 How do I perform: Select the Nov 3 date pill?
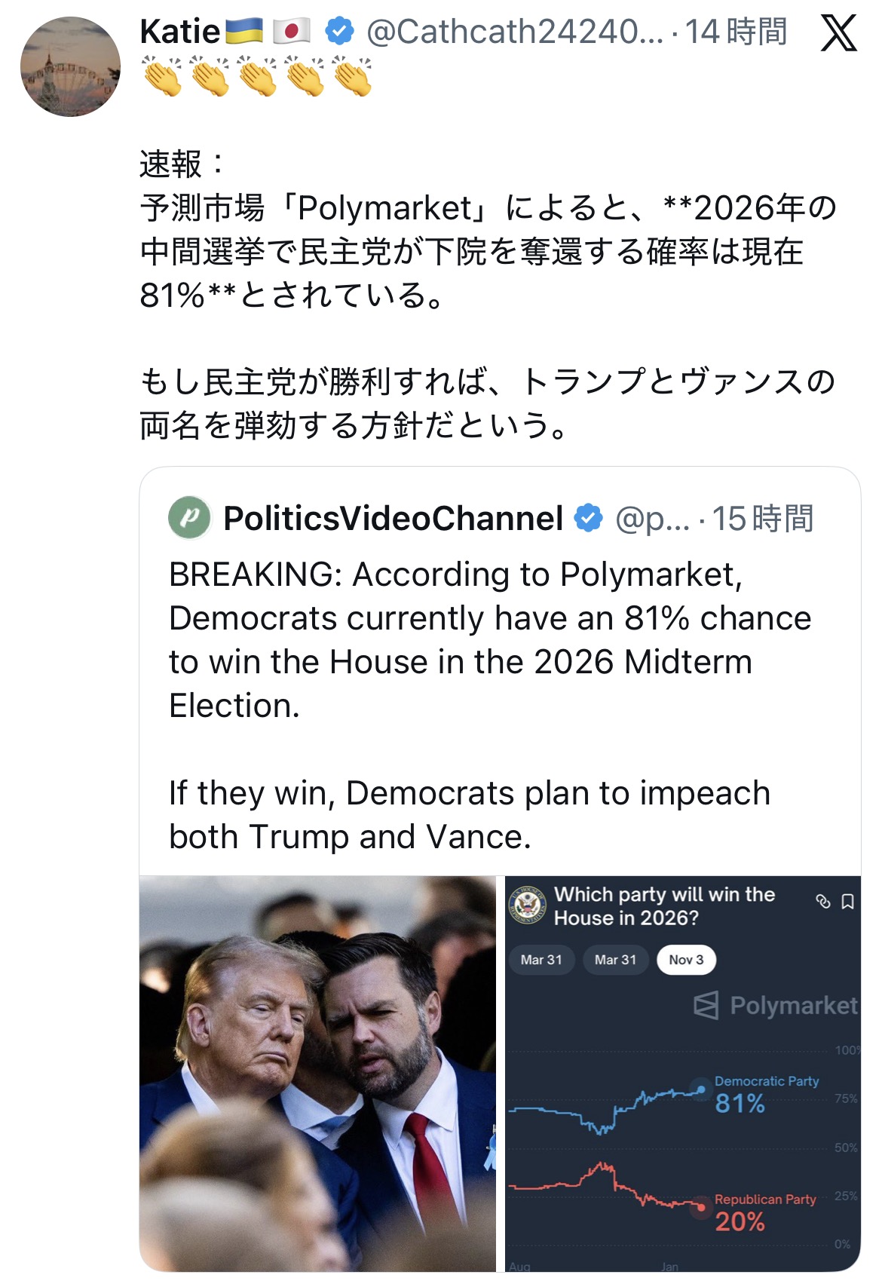coord(686,960)
